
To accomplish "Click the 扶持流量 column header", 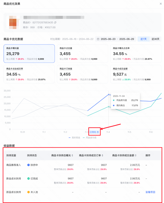I will 11,155.
